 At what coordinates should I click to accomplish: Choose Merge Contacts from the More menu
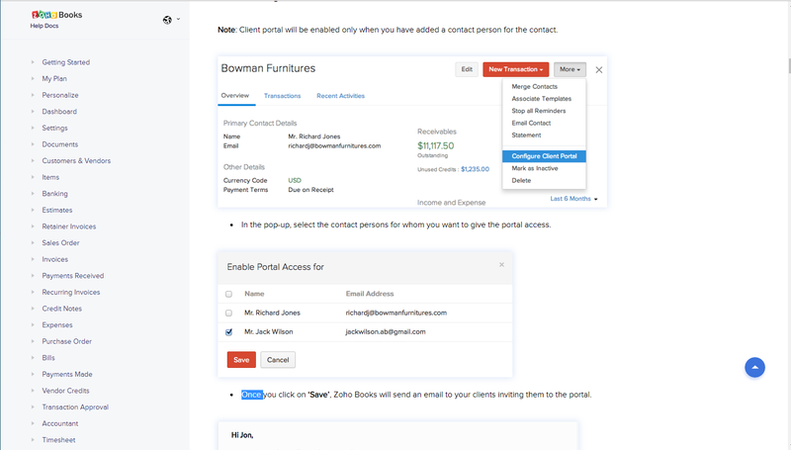point(534,87)
